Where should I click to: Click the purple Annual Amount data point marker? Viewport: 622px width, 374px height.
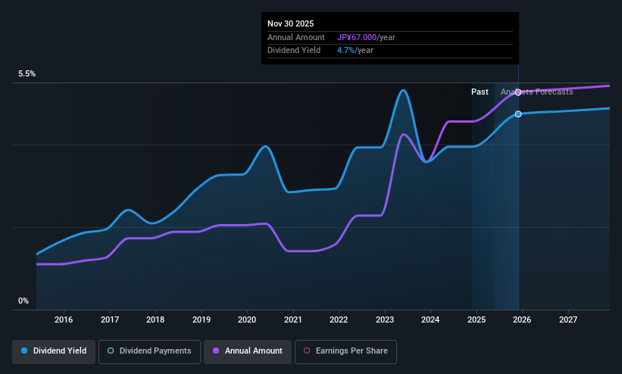coord(518,92)
